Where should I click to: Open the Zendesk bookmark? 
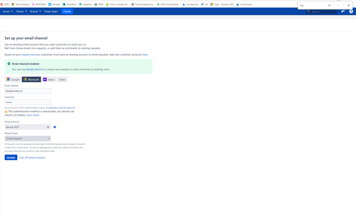tap(54, 4)
